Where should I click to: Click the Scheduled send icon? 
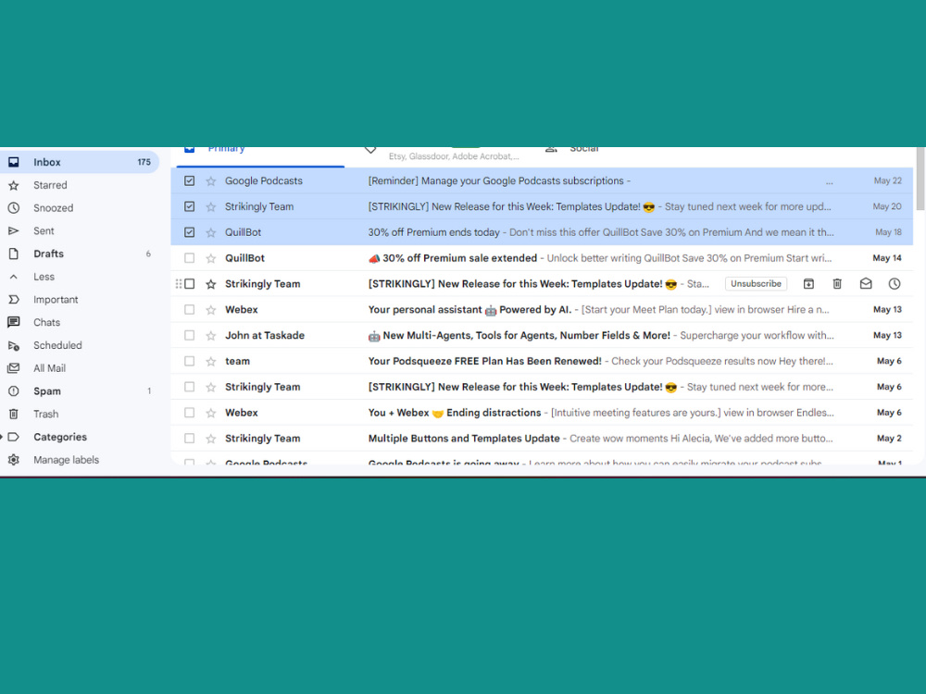click(14, 345)
